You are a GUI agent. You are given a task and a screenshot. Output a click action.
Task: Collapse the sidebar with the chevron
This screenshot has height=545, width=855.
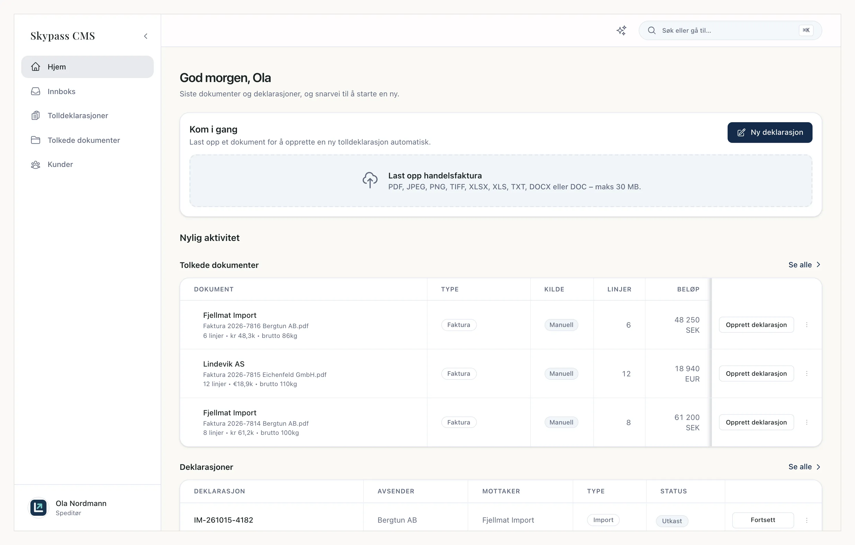click(145, 36)
